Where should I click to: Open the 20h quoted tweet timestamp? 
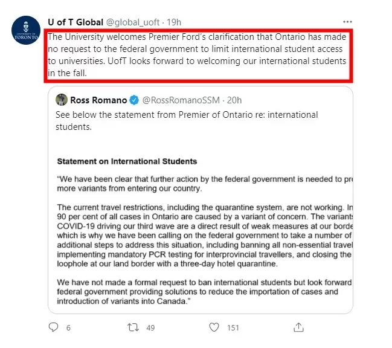click(x=234, y=100)
